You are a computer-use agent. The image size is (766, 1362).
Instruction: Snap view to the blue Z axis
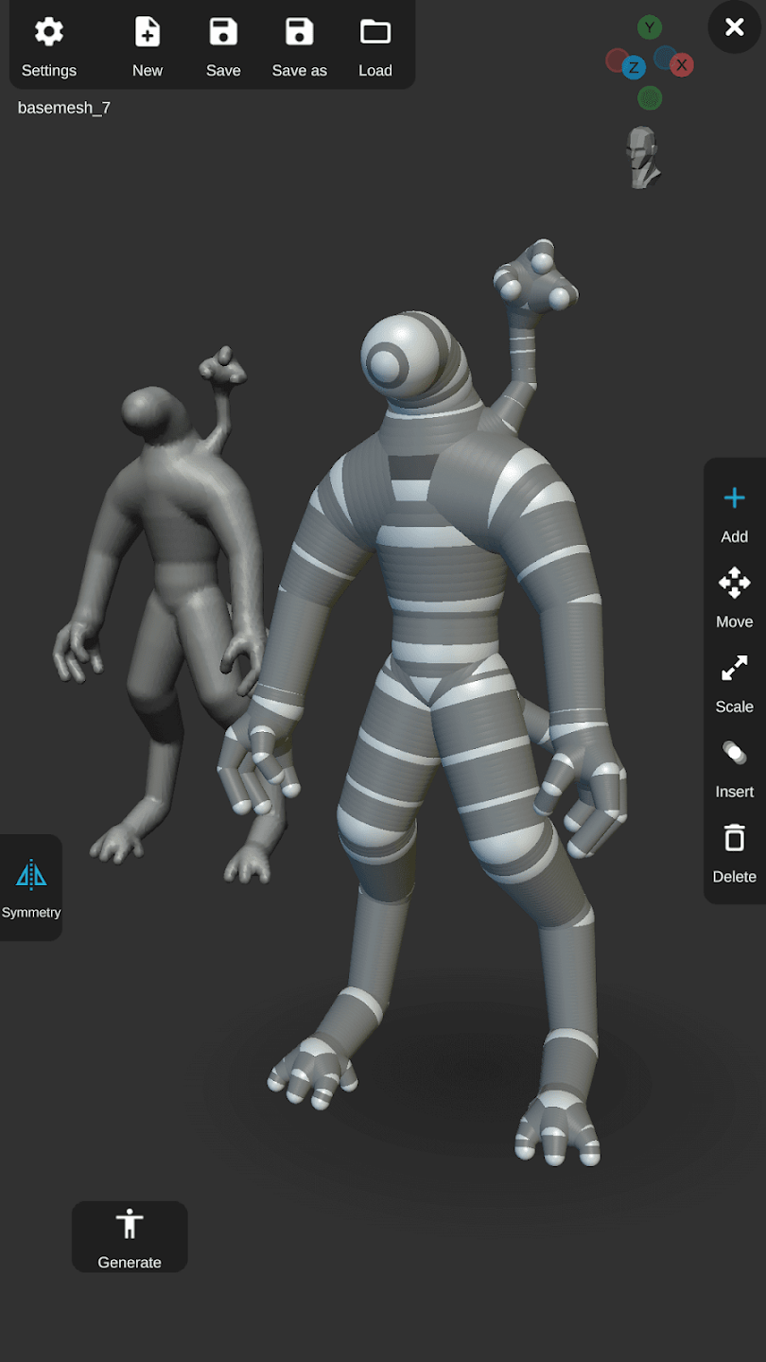[x=633, y=67]
